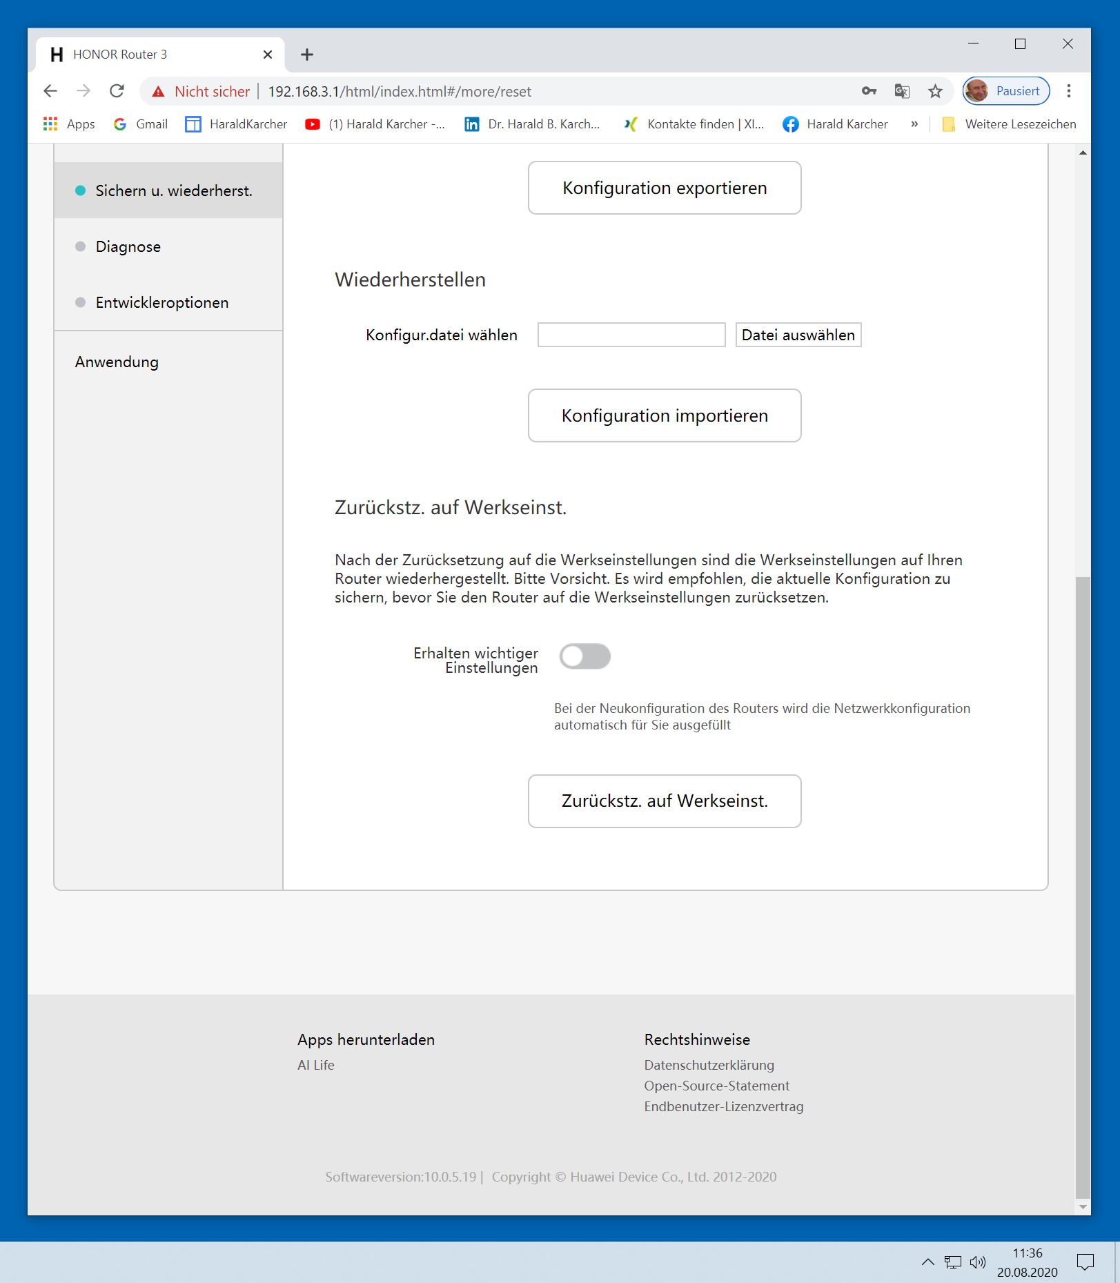
Task: Click Datei auswählen button
Action: 798,335
